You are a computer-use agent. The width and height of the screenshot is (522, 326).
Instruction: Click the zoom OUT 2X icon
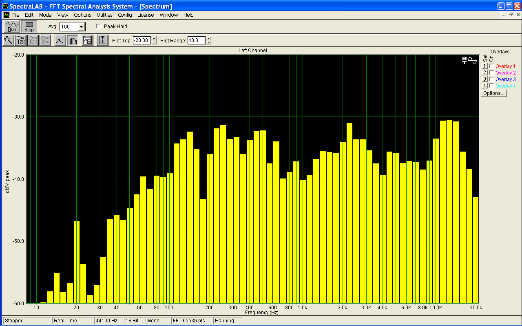pyautogui.click(x=33, y=40)
